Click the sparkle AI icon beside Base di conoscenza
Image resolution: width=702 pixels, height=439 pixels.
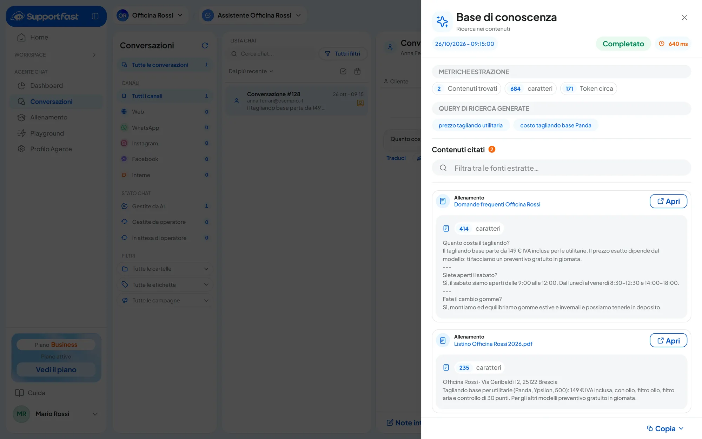[x=442, y=21]
